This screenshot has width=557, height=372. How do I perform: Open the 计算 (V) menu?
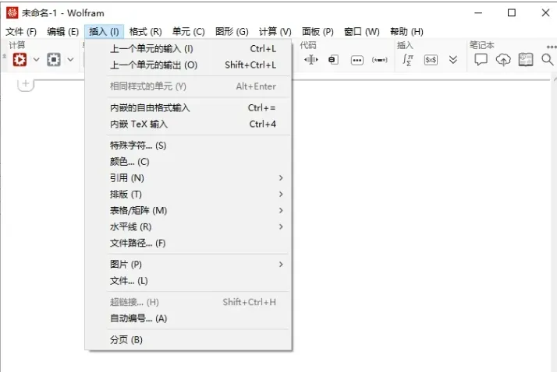pyautogui.click(x=275, y=32)
